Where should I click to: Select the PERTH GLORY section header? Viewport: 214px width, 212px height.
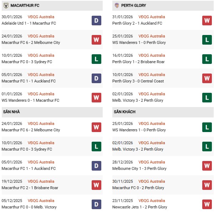[133, 6]
